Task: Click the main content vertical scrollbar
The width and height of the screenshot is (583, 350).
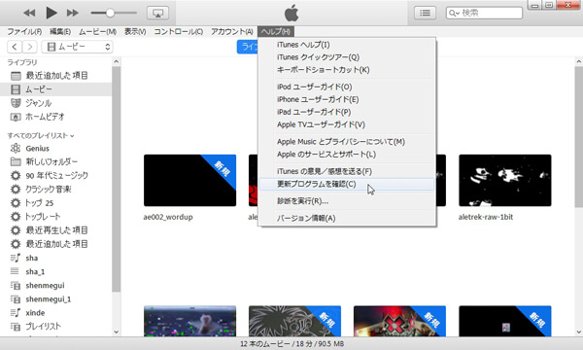Action: coord(578,138)
